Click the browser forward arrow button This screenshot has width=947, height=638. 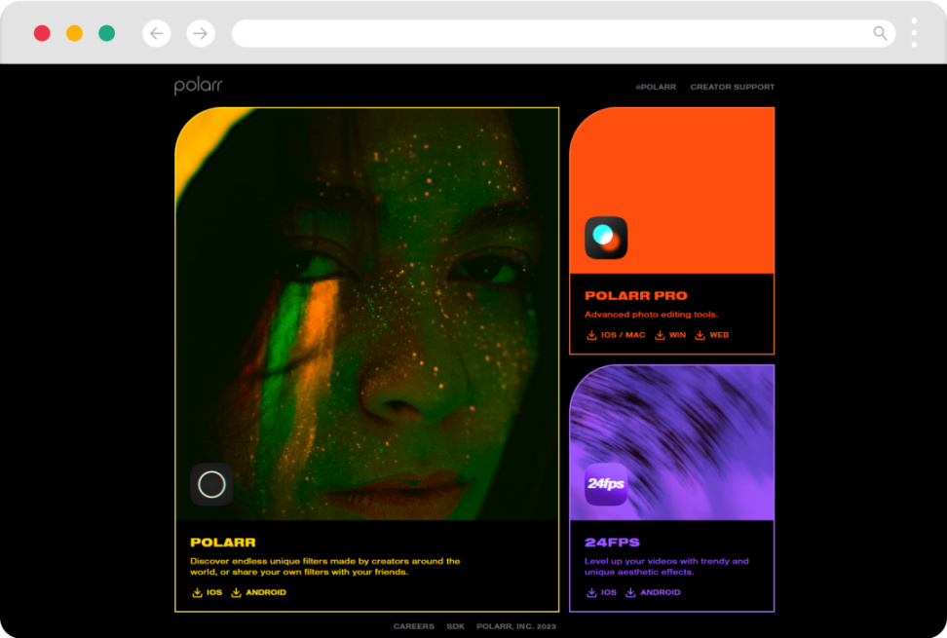point(201,33)
